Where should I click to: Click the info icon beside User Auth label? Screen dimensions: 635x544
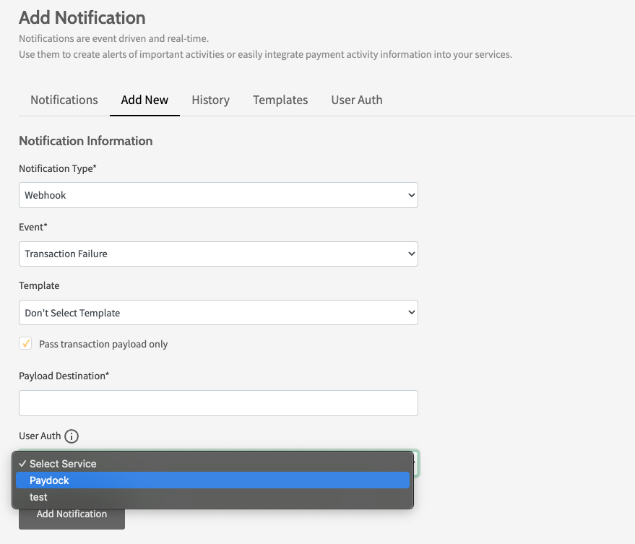pos(72,436)
